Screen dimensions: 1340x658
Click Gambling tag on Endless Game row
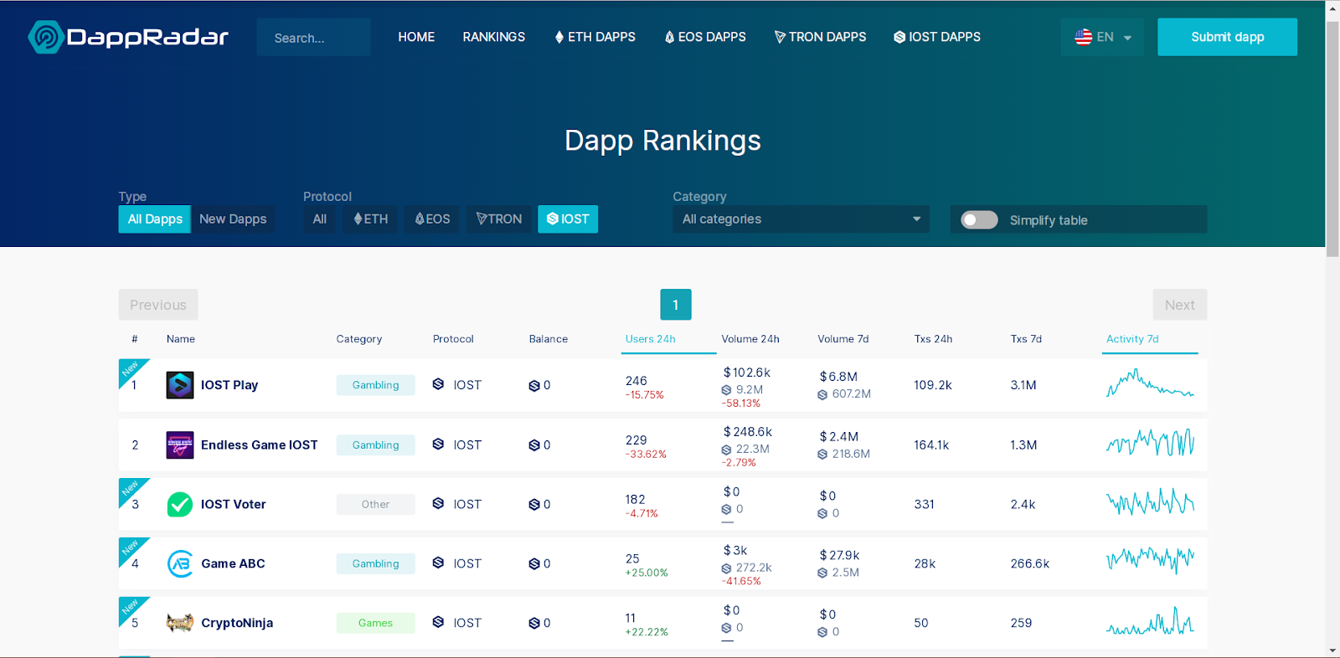click(376, 445)
